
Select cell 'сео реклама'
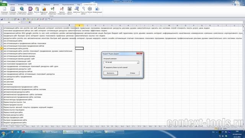click(39, 82)
